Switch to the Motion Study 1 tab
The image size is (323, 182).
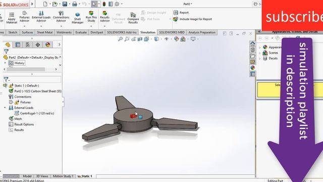click(63, 176)
